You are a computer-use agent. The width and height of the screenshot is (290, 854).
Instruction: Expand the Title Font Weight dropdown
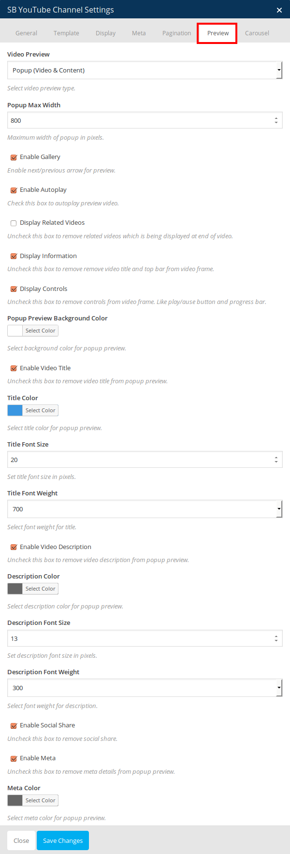click(x=145, y=509)
